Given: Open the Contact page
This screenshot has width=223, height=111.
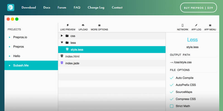Looking at the screenshot, I should tap(117, 7).
